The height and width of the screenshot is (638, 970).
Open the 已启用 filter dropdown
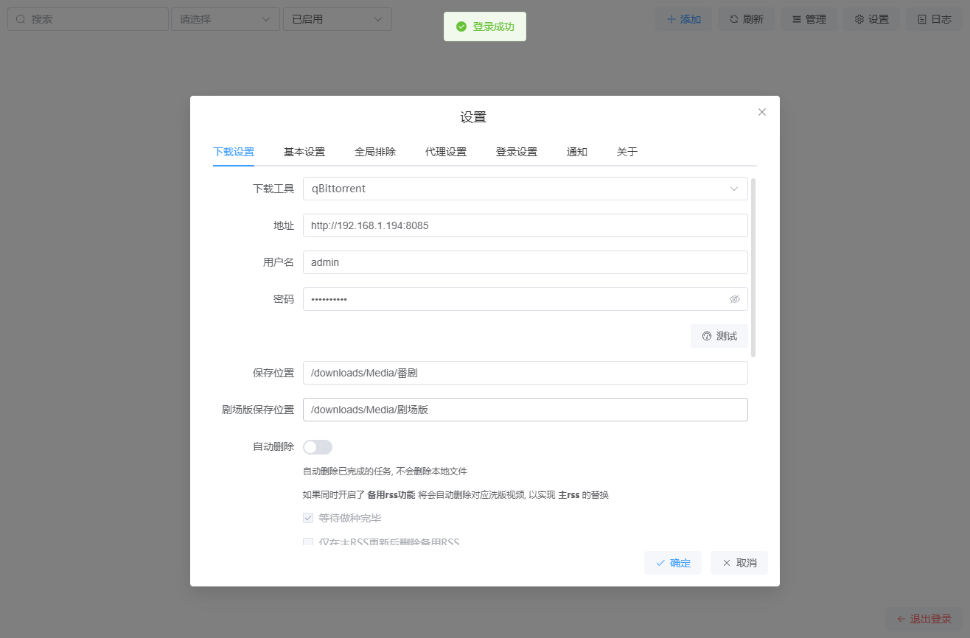point(338,19)
